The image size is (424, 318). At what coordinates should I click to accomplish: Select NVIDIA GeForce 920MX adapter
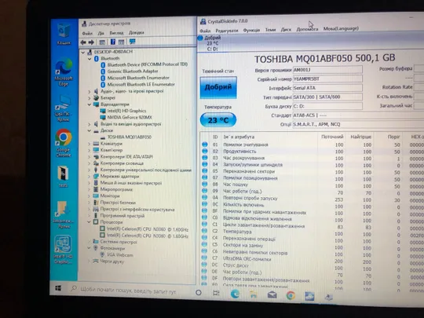[130, 117]
